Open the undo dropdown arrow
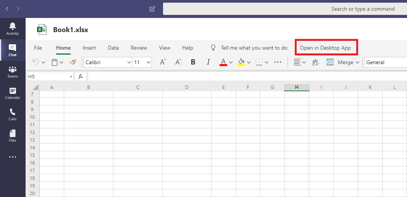This screenshot has width=407, height=197. [x=44, y=63]
